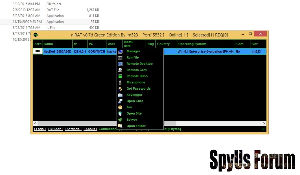This screenshot has width=300, height=175.
Task: Click the Keylogger keyboard icon
Action: (x=120, y=95)
